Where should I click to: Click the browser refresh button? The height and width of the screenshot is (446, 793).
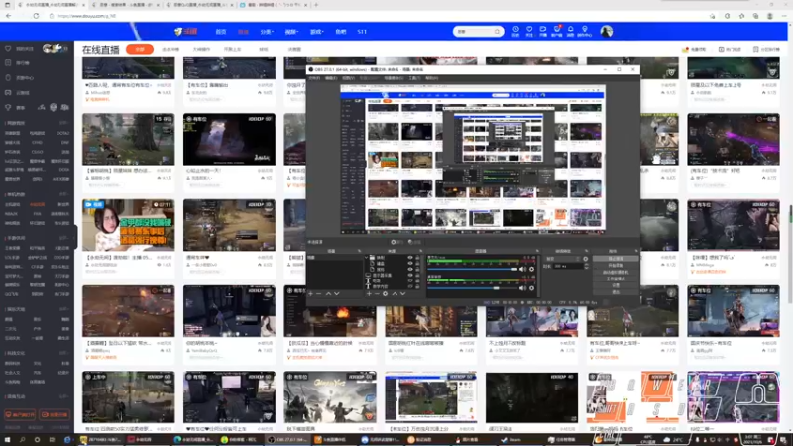(36, 16)
